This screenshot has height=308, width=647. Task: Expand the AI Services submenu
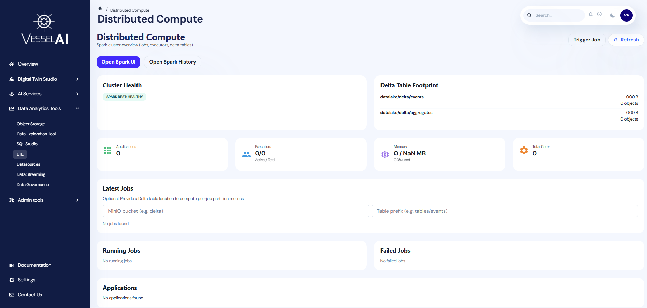point(44,94)
